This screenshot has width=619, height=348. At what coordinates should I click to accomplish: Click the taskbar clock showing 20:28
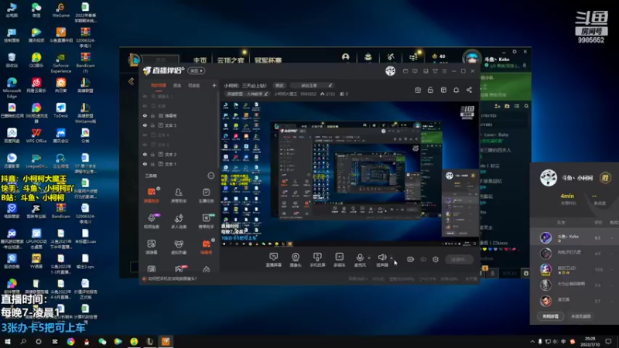point(590,341)
